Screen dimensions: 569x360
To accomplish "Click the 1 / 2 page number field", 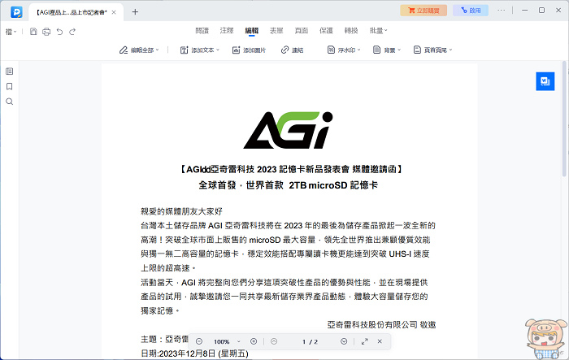I will tap(310, 341).
